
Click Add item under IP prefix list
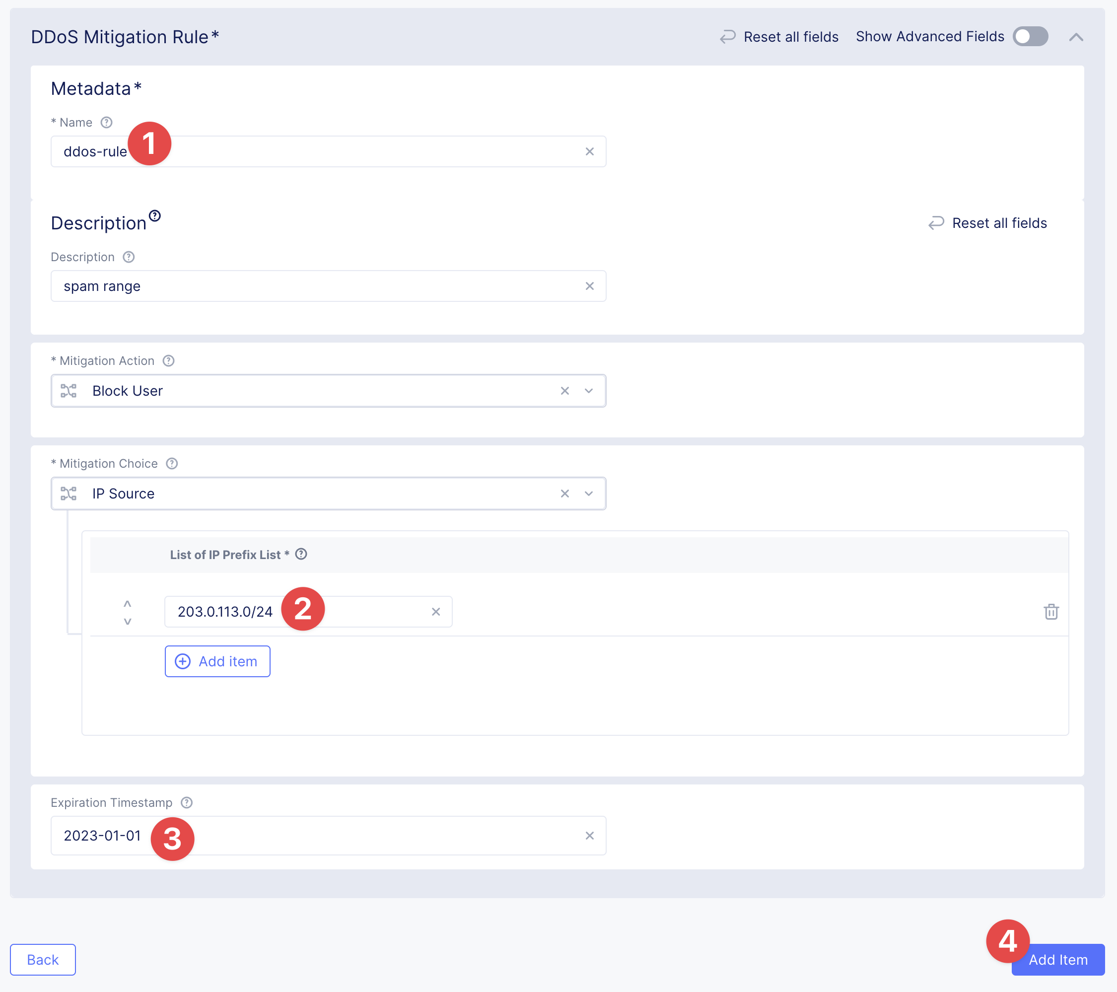(x=217, y=661)
